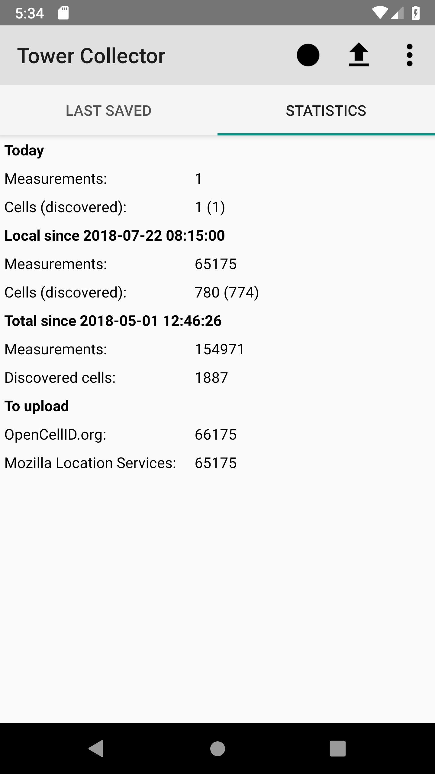Tap the 5:34 clock in status bar
This screenshot has width=435, height=774.
pos(30,13)
